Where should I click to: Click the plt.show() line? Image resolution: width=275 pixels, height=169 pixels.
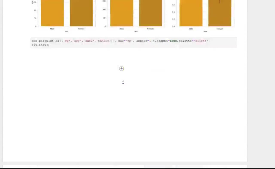tap(40, 45)
